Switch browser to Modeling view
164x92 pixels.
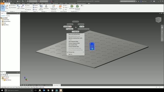coord(8,16)
